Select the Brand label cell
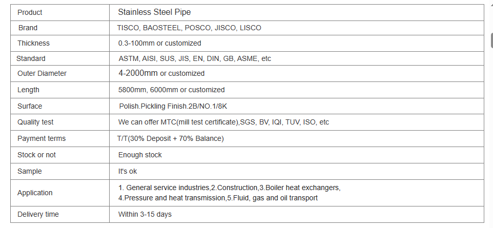Viewport: 493px width, 228px height. tap(28, 28)
